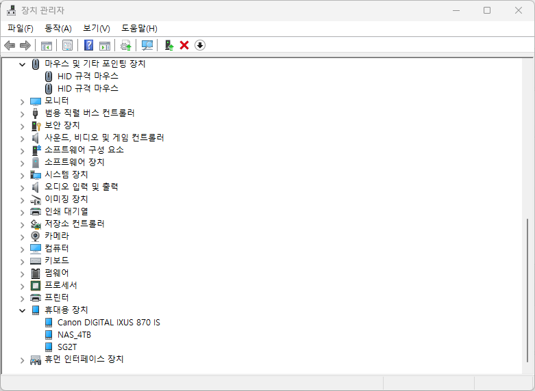Click the Canon DIGITAL IXUS device icon
The image size is (535, 391).
[x=49, y=322]
